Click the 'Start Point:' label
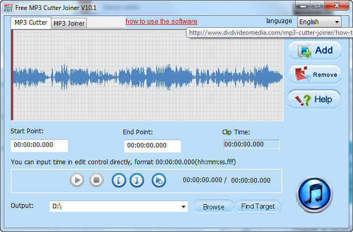This screenshot has width=353, height=232. [27, 131]
